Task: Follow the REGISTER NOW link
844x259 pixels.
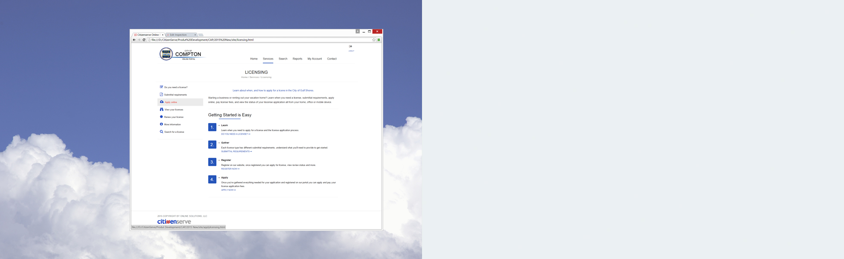Action: point(230,169)
